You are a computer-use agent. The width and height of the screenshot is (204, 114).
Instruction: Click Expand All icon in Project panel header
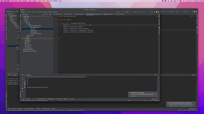pyautogui.click(x=45, y=14)
